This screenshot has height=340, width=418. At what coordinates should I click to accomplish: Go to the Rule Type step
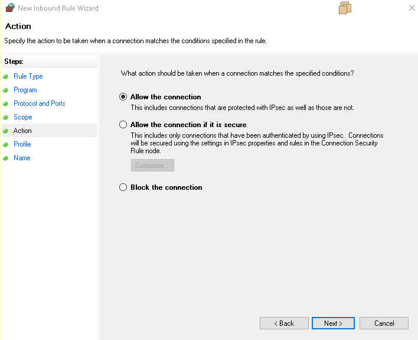coord(28,76)
